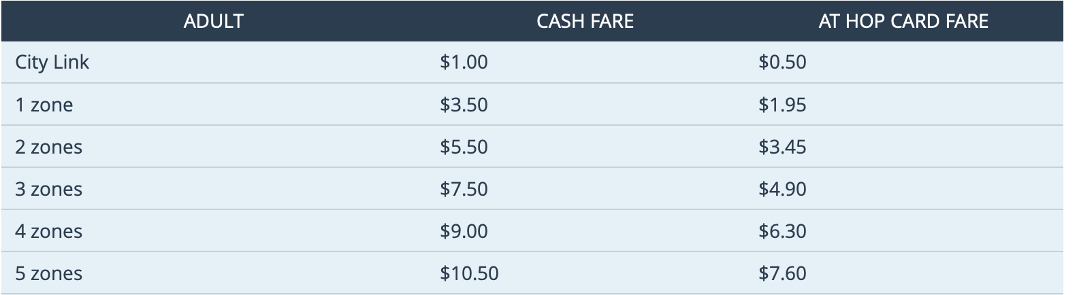Click the $7.60 HOP card fare
Image resolution: width=1079 pixels, height=295 pixels.
coord(782,273)
